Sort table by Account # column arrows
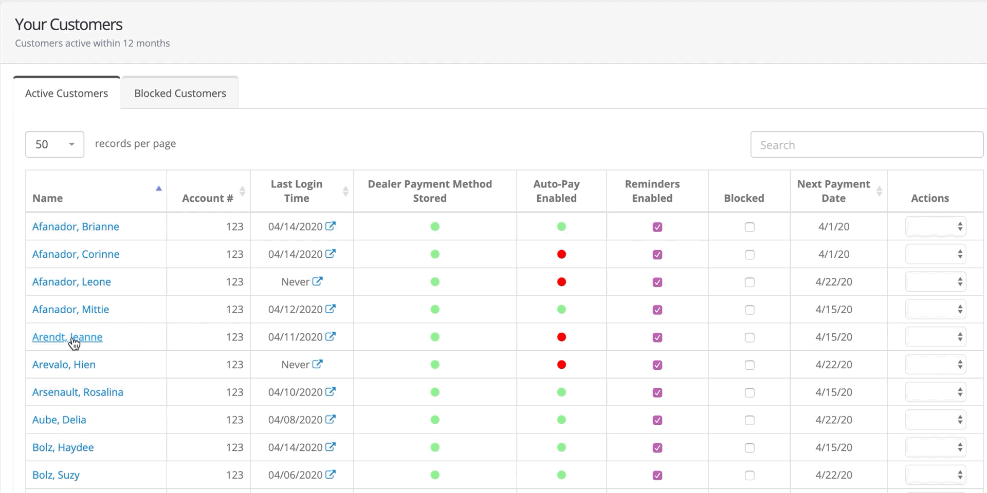The image size is (987, 493). tap(242, 191)
